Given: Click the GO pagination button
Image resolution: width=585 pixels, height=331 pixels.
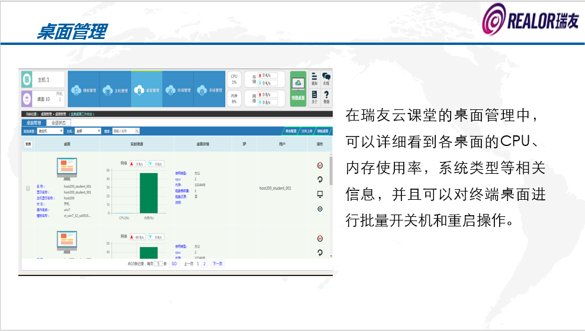Looking at the screenshot, I should (174, 264).
